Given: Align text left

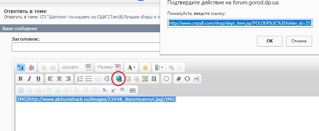Looking at the screenshot, I should click(x=50, y=79).
